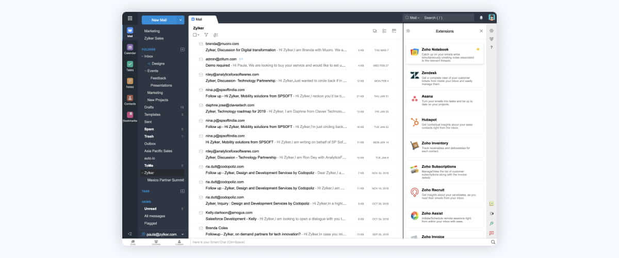Open the Templates folder
Viewport: 619px width, 258px height.
tap(152, 115)
